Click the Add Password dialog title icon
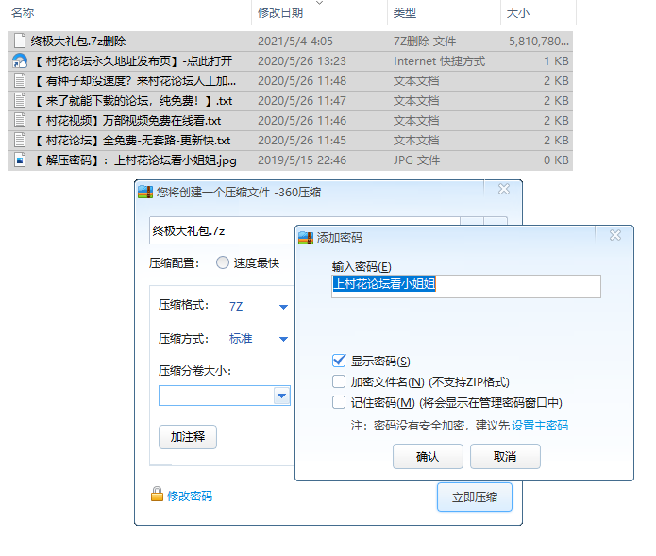Viewport: 656px width, 556px height. (307, 237)
